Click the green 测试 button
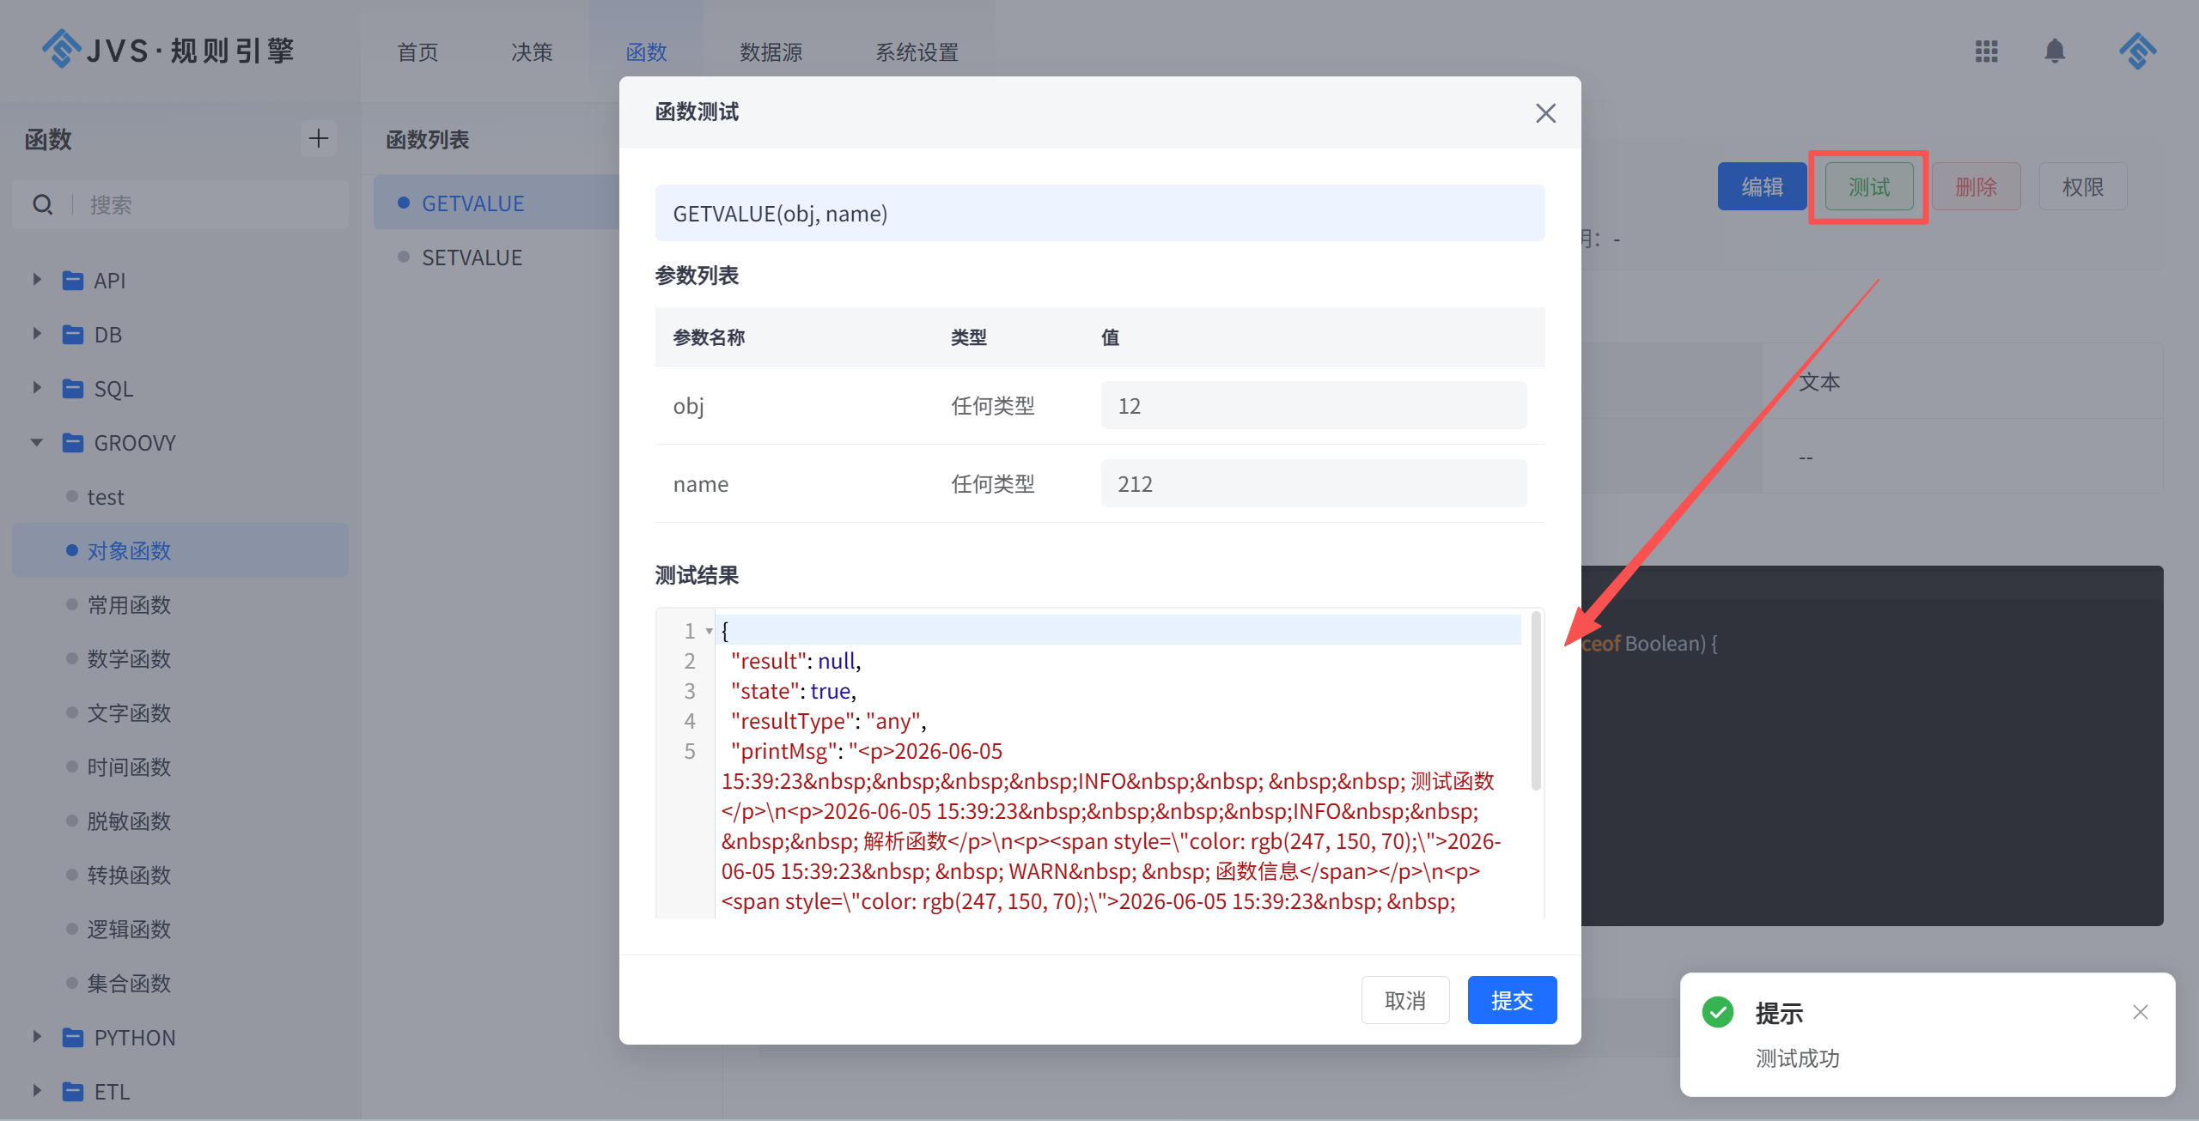 click(x=1869, y=186)
